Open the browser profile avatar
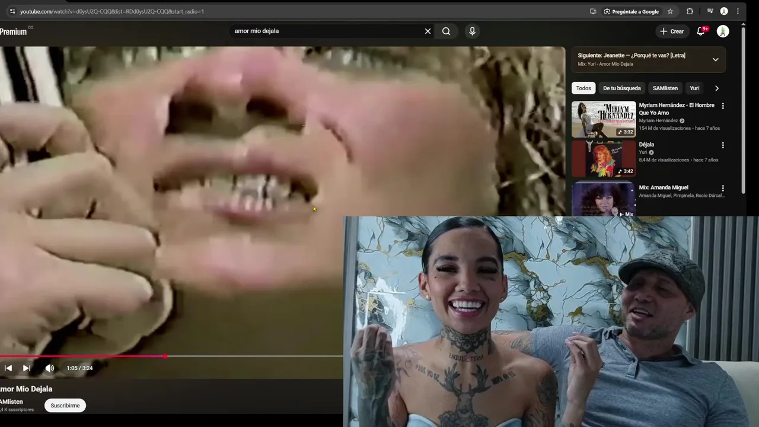Viewport: 759px width, 427px height. pyautogui.click(x=724, y=11)
